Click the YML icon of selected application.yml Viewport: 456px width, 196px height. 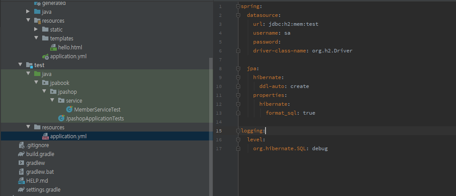pyautogui.click(x=45, y=136)
